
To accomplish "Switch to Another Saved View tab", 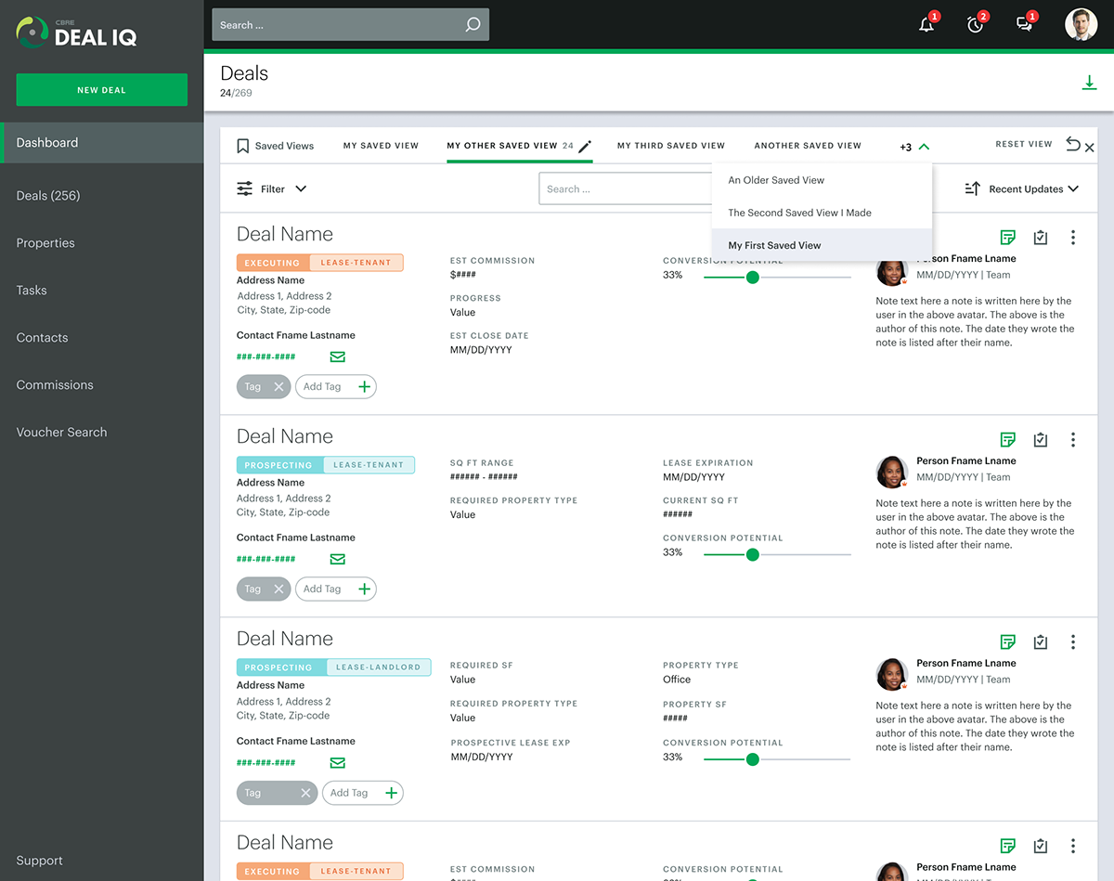I will point(808,146).
